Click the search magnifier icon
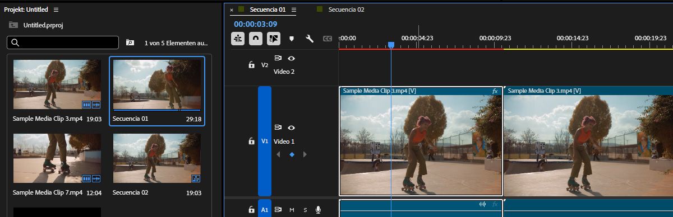The height and width of the screenshot is (217, 673). (15, 43)
